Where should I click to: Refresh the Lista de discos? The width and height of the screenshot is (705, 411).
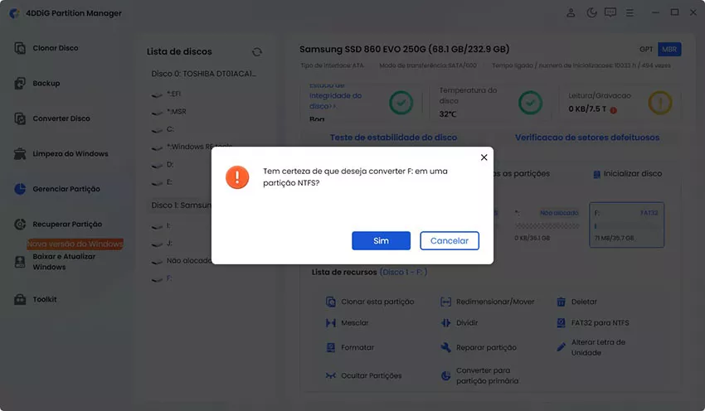[x=257, y=52]
